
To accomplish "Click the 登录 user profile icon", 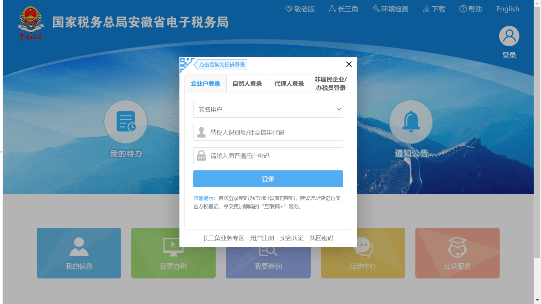I will 509,35.
